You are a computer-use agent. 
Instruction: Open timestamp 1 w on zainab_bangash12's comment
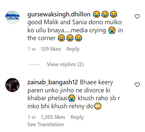32,117
